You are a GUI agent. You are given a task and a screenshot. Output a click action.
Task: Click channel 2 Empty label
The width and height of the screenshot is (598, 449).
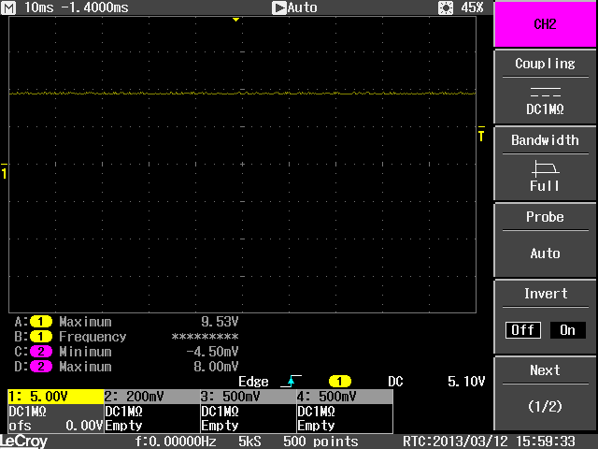click(x=124, y=426)
